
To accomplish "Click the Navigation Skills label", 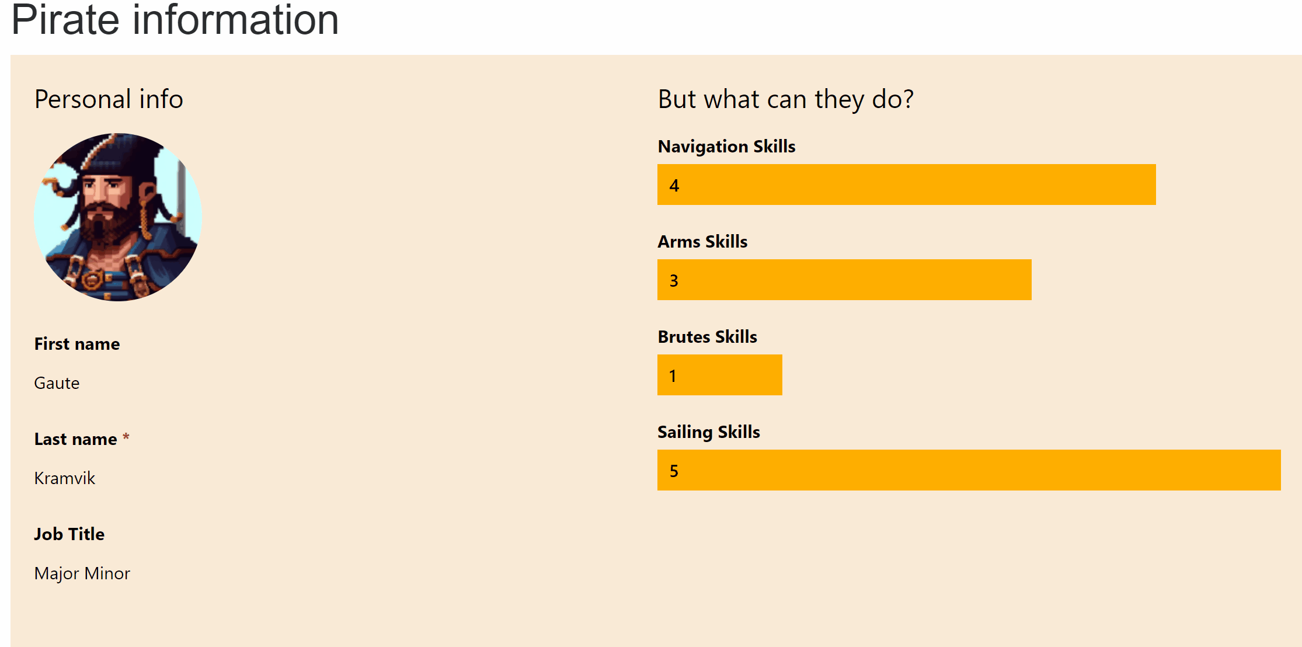I will coord(726,147).
